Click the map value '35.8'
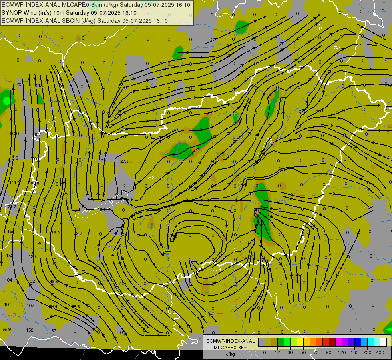Screen dimensions: 392x360 (76, 307)
